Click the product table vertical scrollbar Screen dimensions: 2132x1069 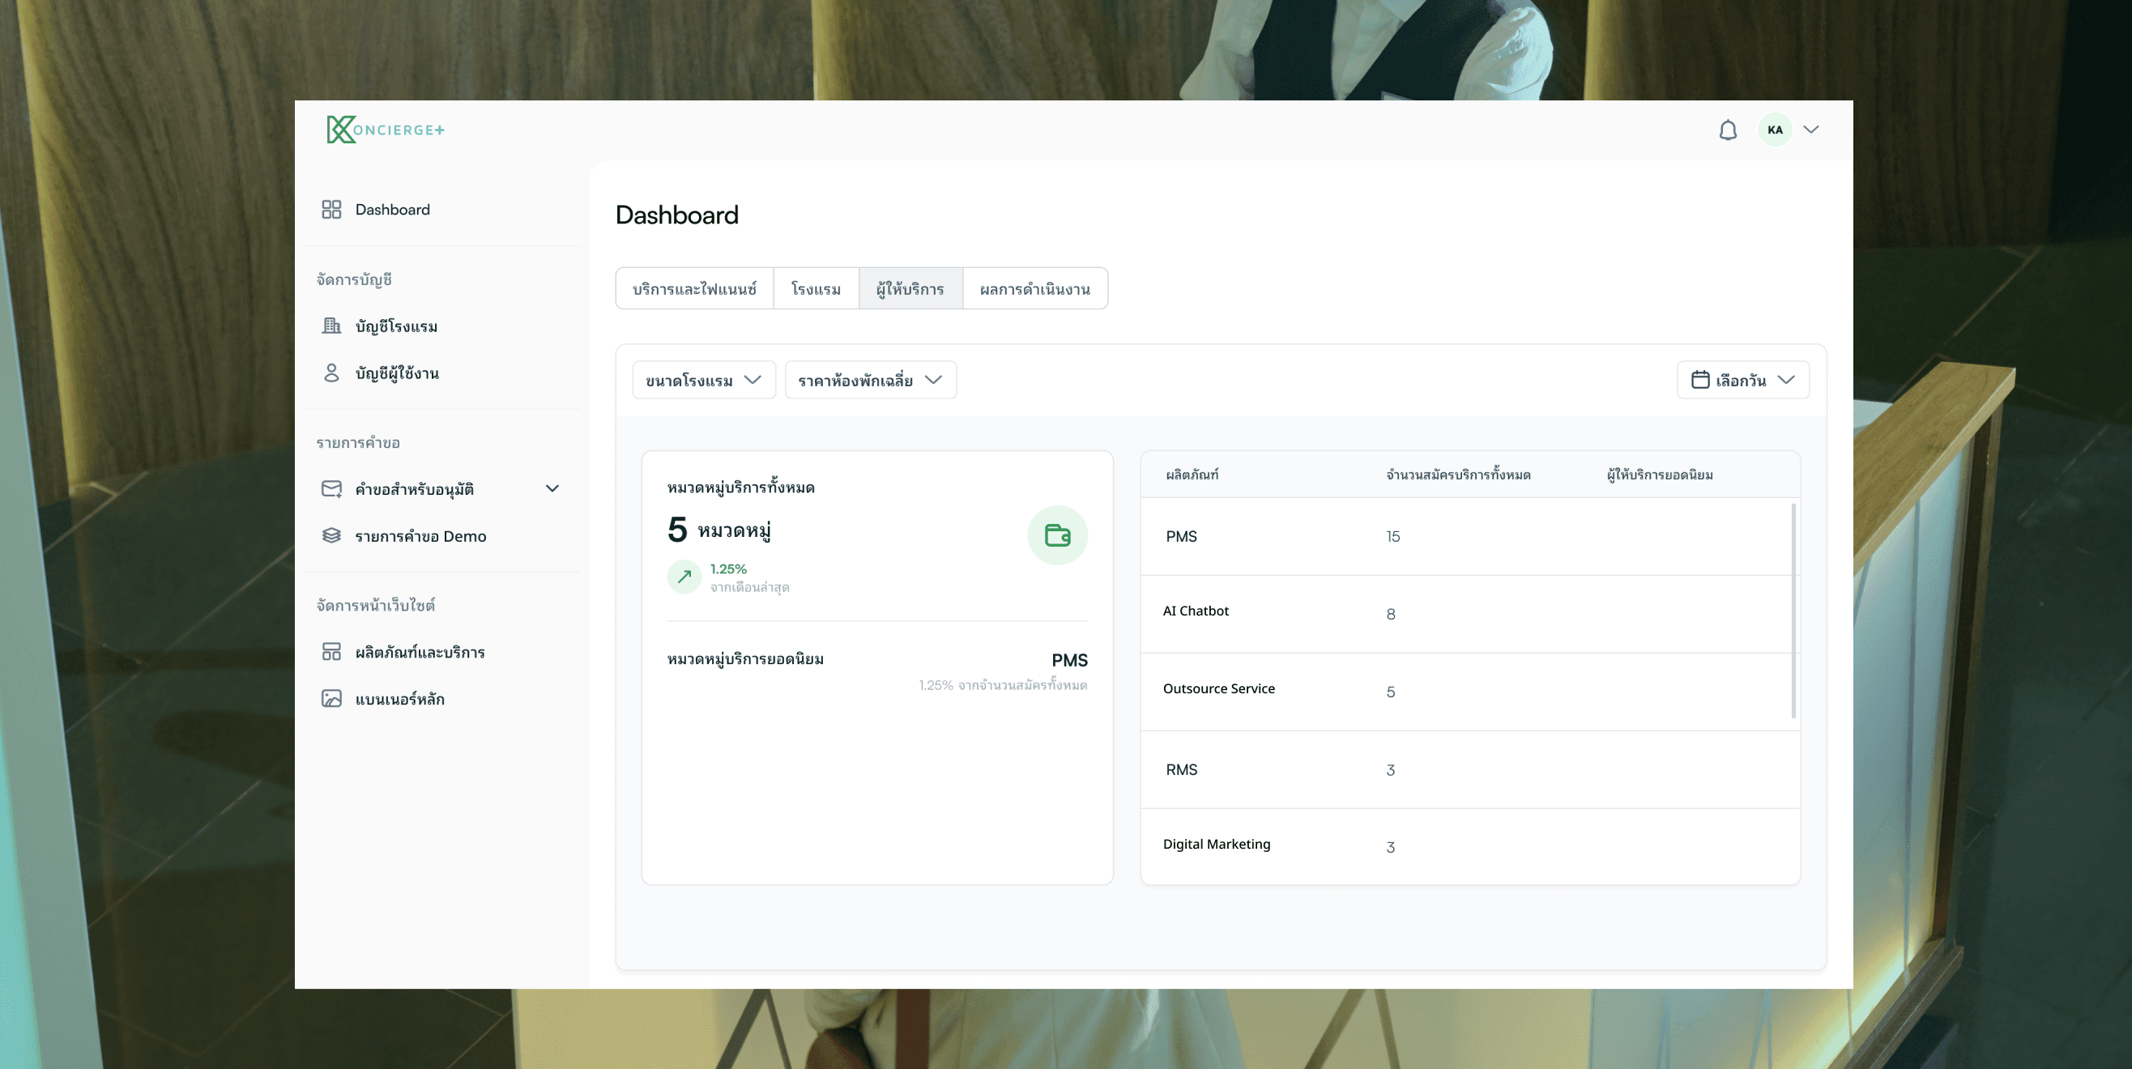1793,611
